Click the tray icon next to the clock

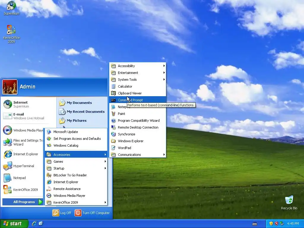coord(282,224)
